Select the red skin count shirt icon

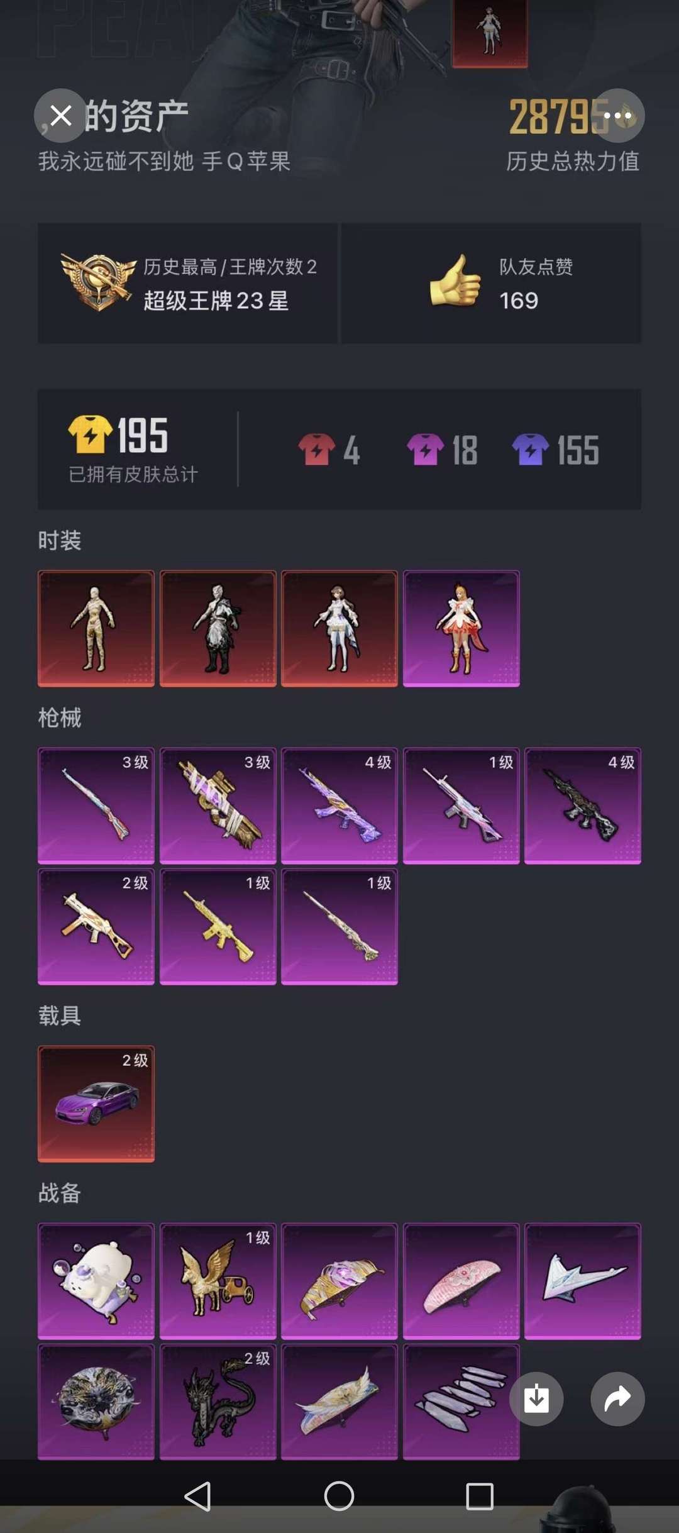pos(316,450)
